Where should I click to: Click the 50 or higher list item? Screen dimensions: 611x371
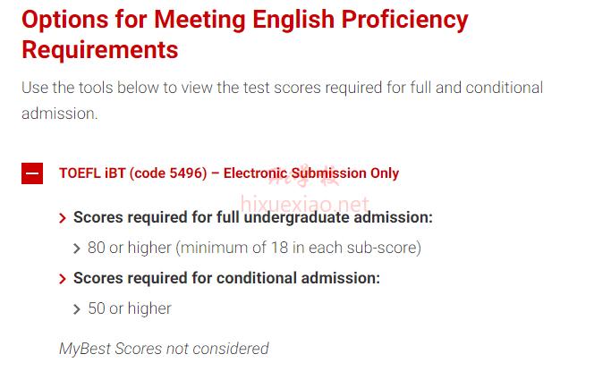130,308
